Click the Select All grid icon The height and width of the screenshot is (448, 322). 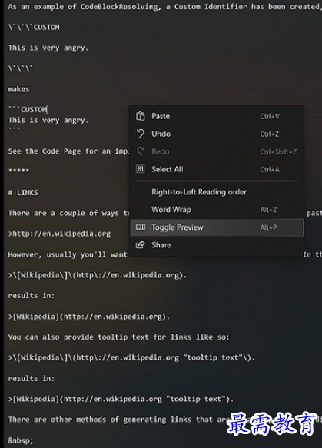[x=141, y=169]
